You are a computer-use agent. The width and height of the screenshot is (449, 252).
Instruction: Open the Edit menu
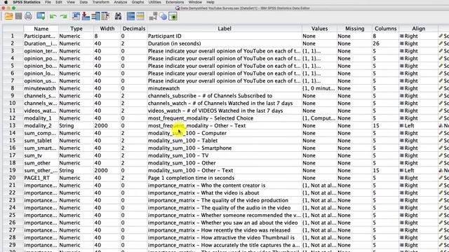(59, 2)
